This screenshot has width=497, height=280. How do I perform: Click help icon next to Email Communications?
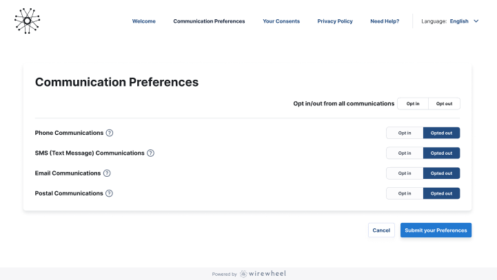click(107, 173)
